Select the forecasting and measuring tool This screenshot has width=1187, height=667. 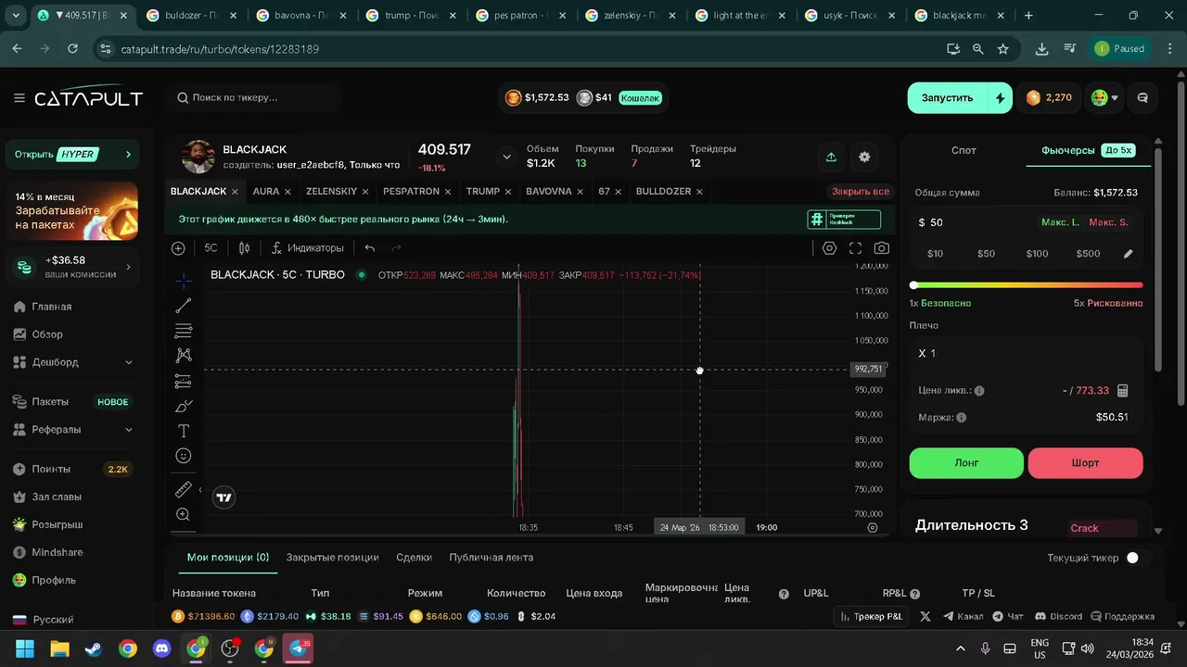point(184,381)
